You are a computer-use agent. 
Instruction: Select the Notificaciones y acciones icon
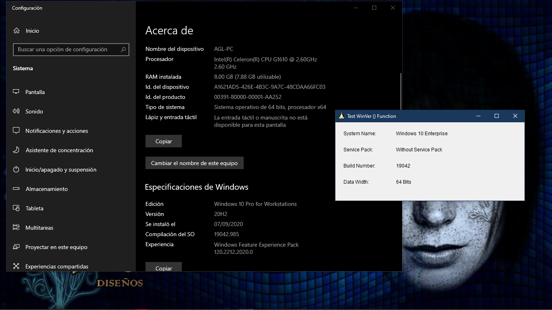pyautogui.click(x=16, y=131)
